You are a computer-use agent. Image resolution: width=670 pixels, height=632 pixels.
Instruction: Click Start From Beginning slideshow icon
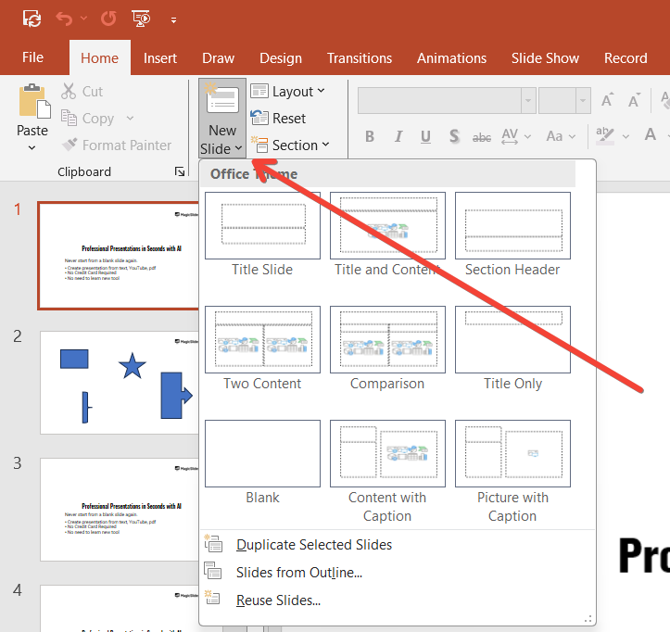[141, 19]
